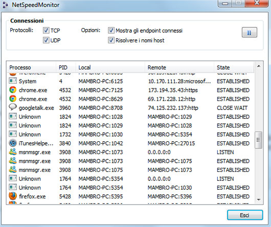
Task: Click PID 3840 cell
Action: pyautogui.click(x=65, y=143)
